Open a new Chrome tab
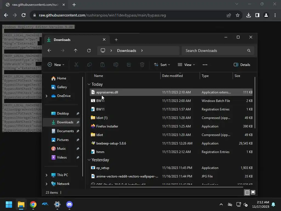The height and width of the screenshot is (211, 281). point(74,5)
